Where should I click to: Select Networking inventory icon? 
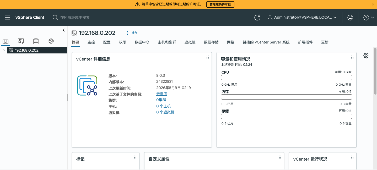[51, 41]
